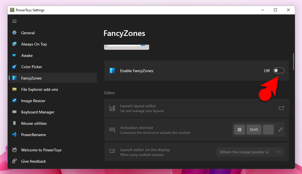
Task: Click the FancyZones sidebar icon
Action: (14, 78)
